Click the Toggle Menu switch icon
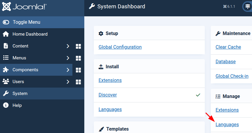252x133 pixels. (x=6, y=22)
